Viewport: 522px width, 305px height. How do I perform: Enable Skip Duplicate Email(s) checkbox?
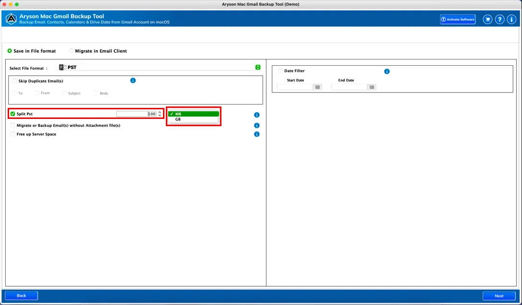[x=14, y=81]
